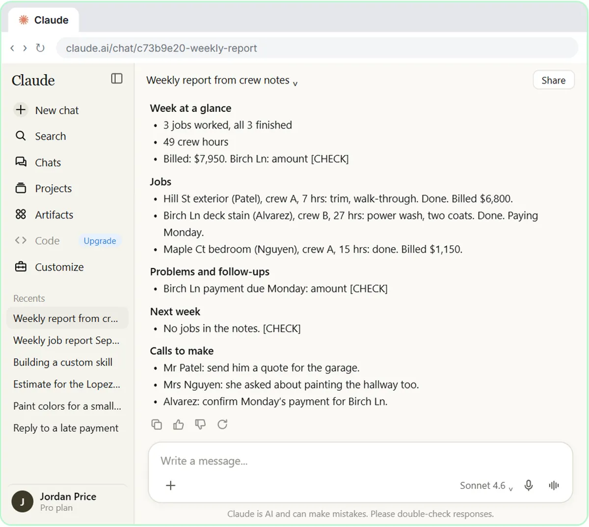The image size is (589, 527).
Task: Click the Code item in the sidebar
Action: tap(47, 241)
